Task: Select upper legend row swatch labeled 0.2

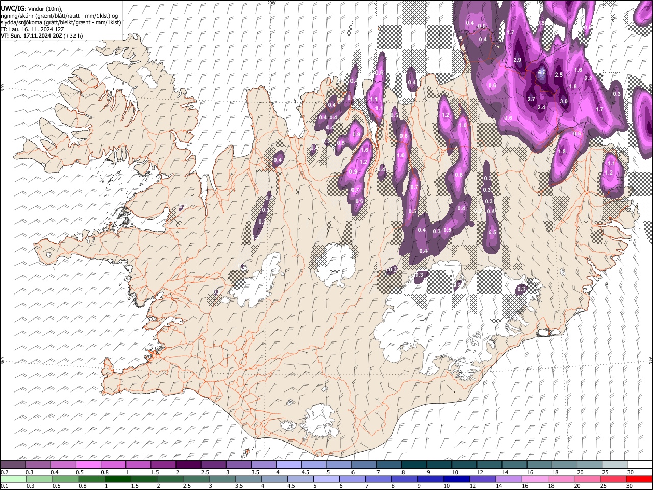Action: pos(13,464)
